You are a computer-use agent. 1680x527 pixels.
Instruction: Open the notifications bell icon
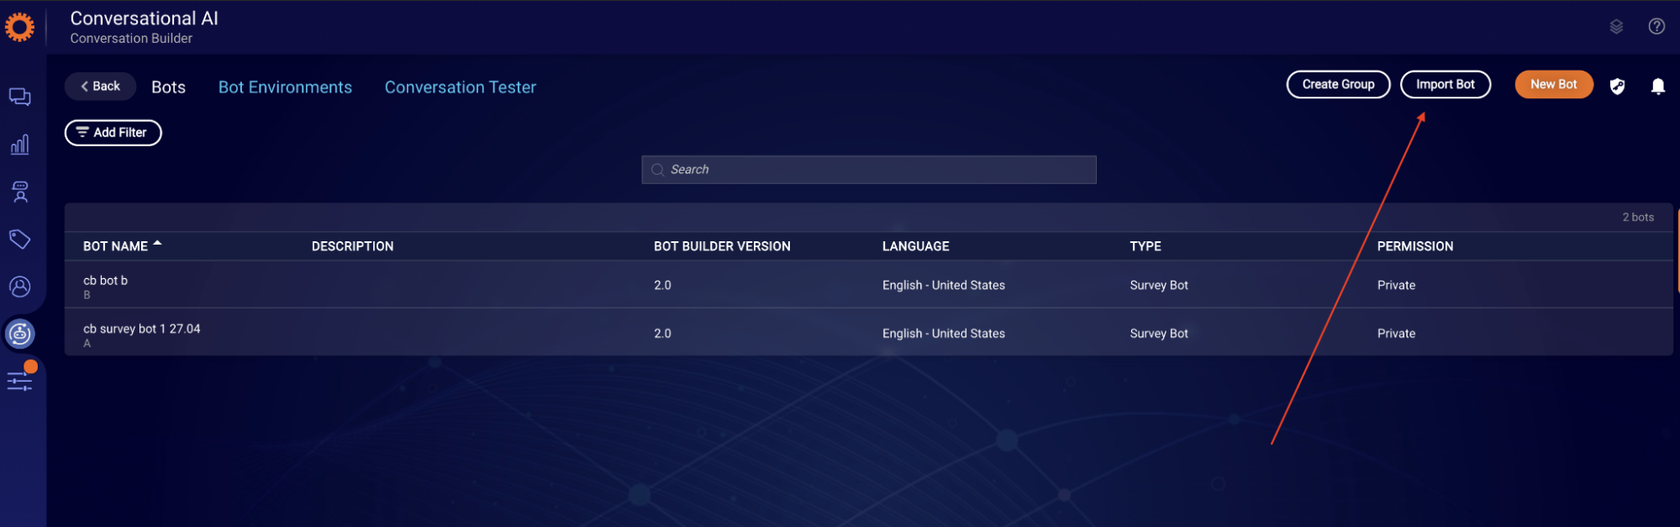pos(1658,86)
